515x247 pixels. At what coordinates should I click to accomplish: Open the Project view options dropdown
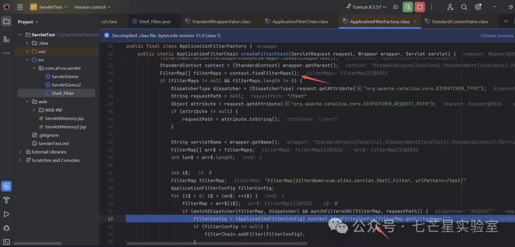pos(28,22)
